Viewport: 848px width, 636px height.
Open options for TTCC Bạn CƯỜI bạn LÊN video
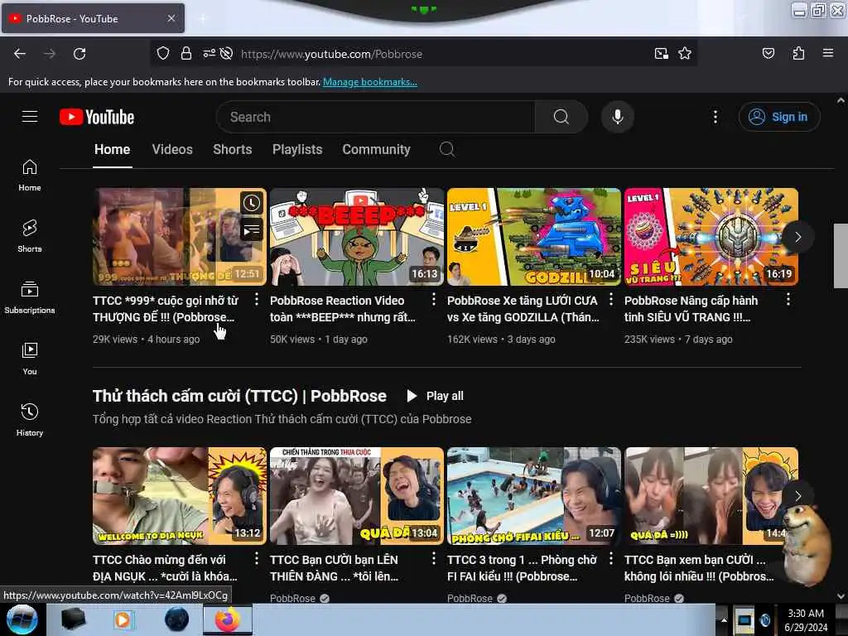click(x=434, y=558)
